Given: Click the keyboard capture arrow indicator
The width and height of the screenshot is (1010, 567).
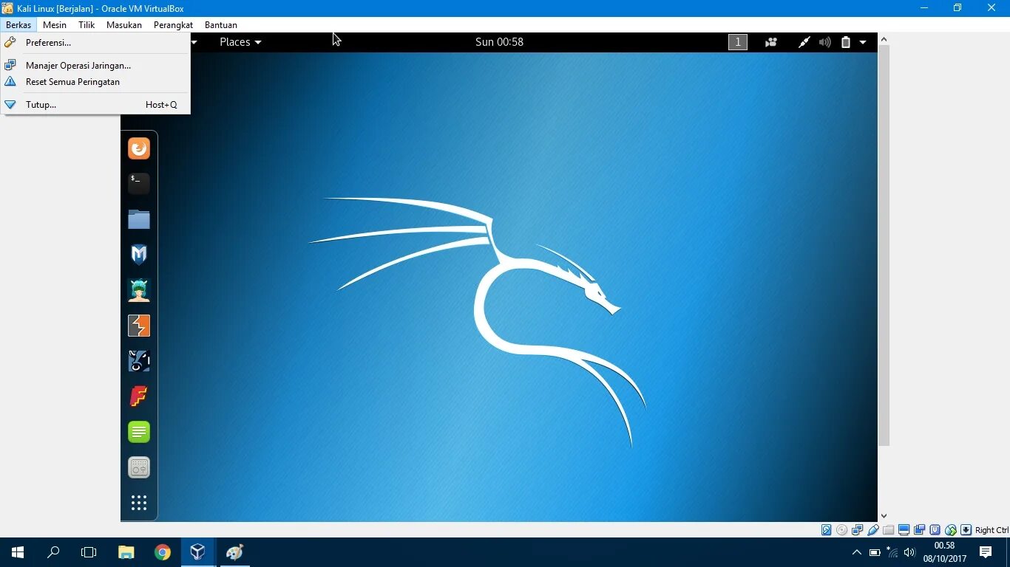Looking at the screenshot, I should point(966,530).
